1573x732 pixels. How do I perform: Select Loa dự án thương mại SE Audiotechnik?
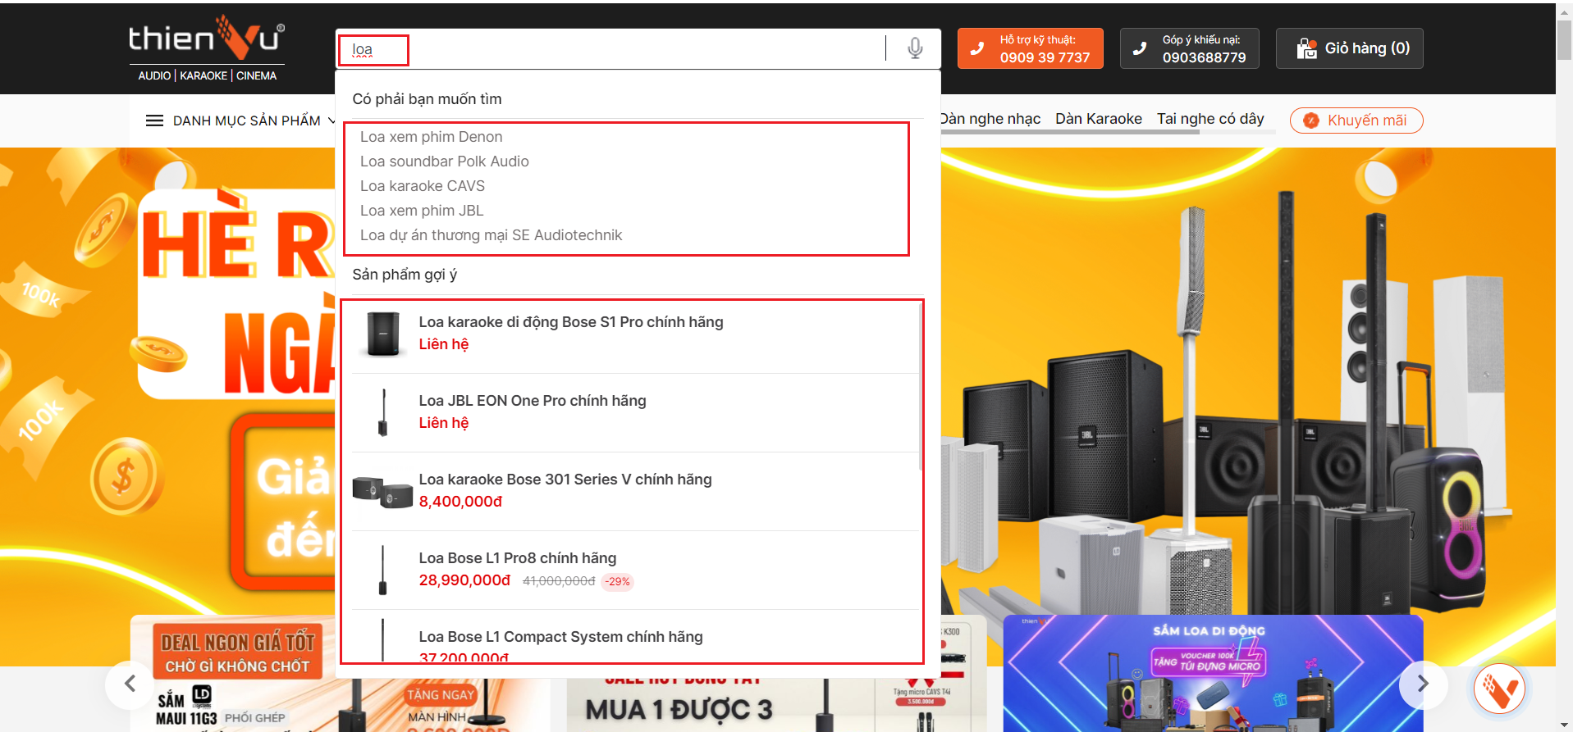[x=492, y=235]
